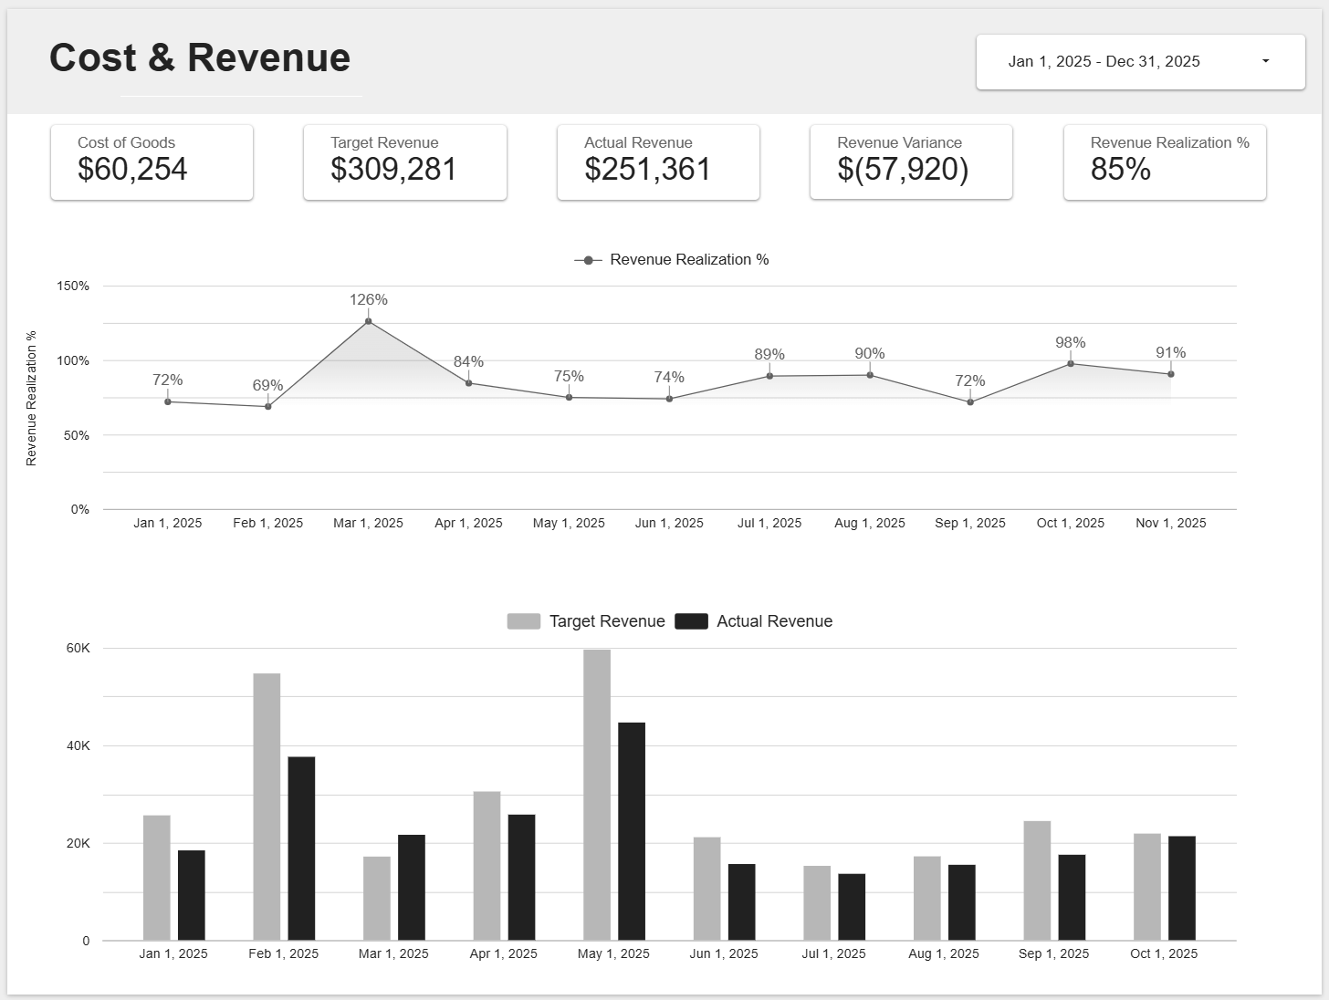Toggle the Actual Revenue legend item
The height and width of the screenshot is (1000, 1329).
point(754,621)
